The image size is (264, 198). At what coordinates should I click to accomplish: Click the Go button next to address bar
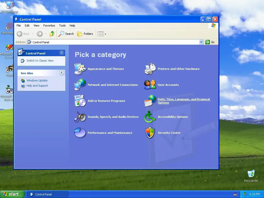210,42
